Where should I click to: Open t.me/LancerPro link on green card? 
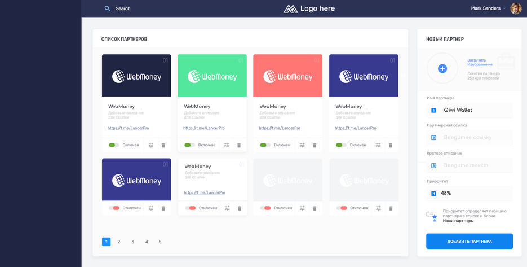203,128
